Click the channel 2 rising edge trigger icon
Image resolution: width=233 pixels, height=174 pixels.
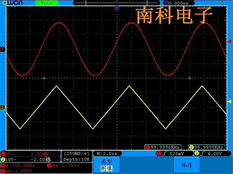[202, 154]
